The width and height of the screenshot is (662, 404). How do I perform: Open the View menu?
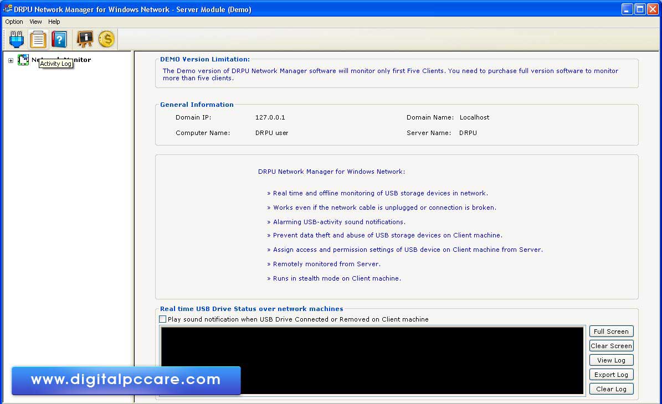(35, 22)
